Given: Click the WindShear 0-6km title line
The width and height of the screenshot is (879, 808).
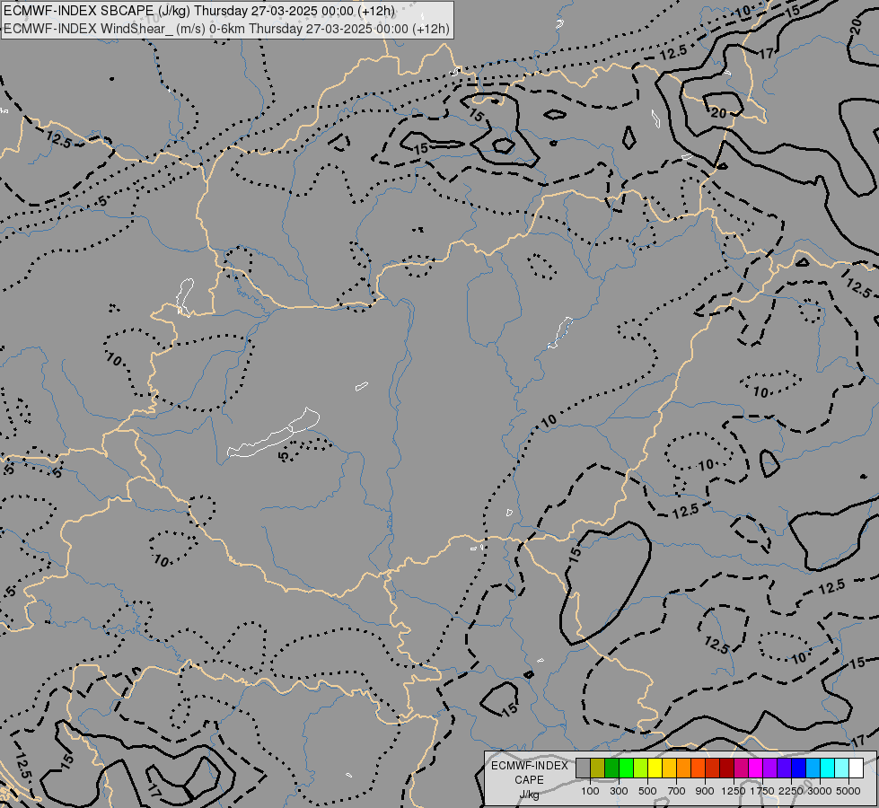Looking at the screenshot, I should click(x=226, y=28).
